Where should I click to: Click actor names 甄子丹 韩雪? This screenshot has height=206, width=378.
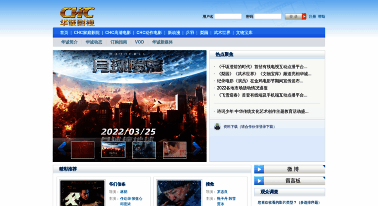226,199
